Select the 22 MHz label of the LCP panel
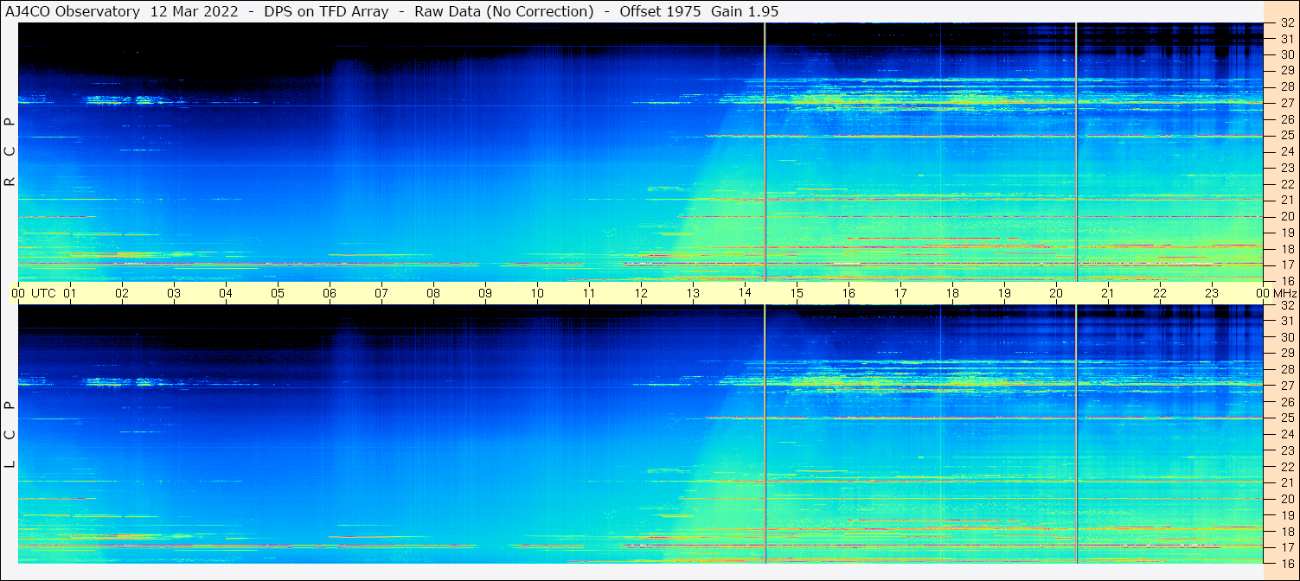The height and width of the screenshot is (581, 1300). point(1286,467)
